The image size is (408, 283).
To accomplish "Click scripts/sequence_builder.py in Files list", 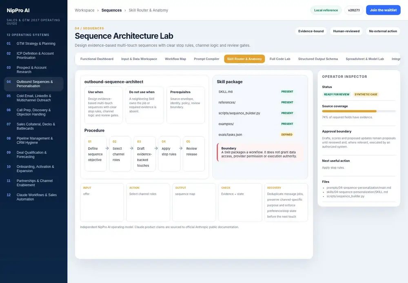I will (x=345, y=196).
